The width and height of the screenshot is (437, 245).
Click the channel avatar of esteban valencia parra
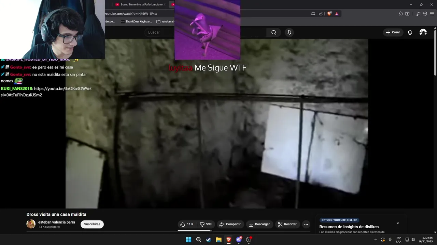(x=31, y=224)
